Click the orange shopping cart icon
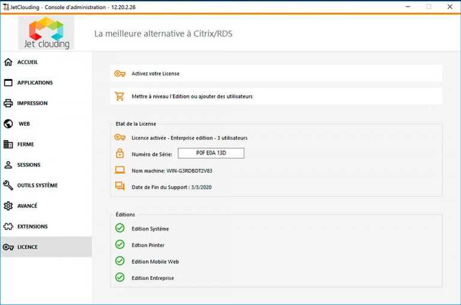 click(119, 96)
